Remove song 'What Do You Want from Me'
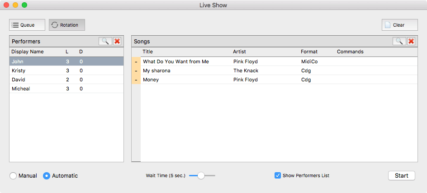 136,61
